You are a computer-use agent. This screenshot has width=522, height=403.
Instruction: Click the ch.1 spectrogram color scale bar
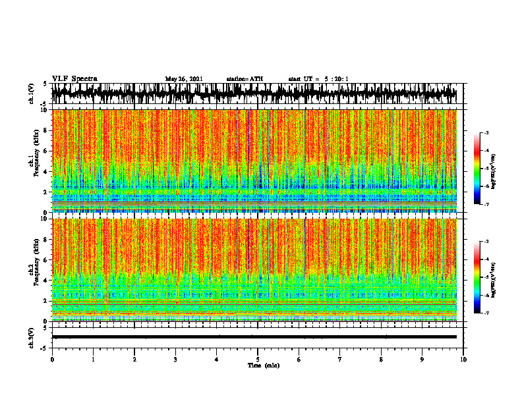(477, 169)
